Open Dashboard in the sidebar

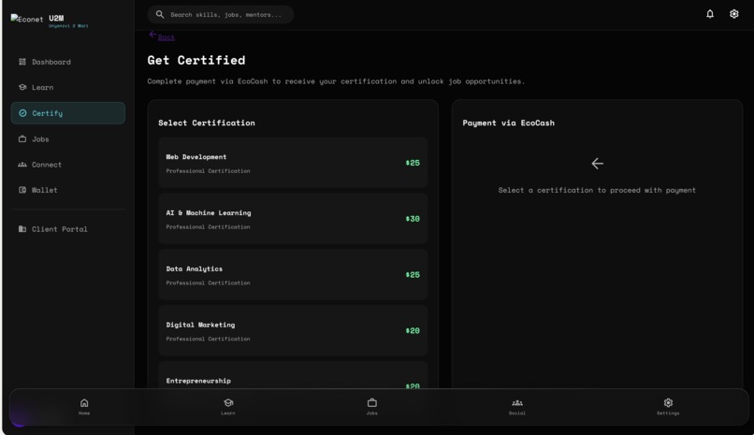(x=67, y=62)
